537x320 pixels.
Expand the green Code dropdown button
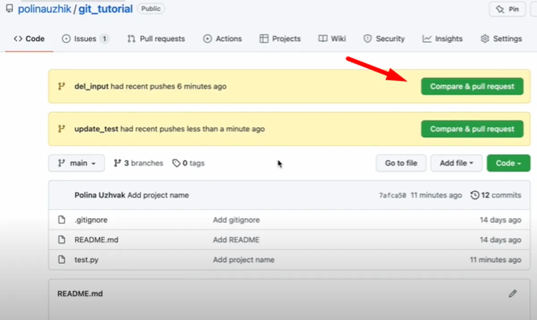508,163
